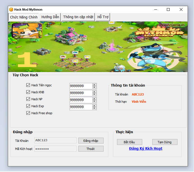Disable the Hack NP checkbox
This screenshot has height=172, width=194.
pyautogui.click(x=28, y=99)
